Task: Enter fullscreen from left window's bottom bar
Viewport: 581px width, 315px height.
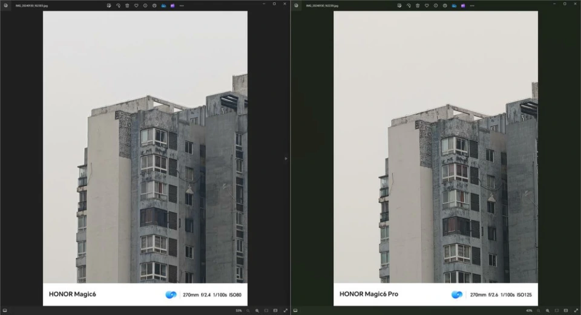Action: click(x=286, y=311)
